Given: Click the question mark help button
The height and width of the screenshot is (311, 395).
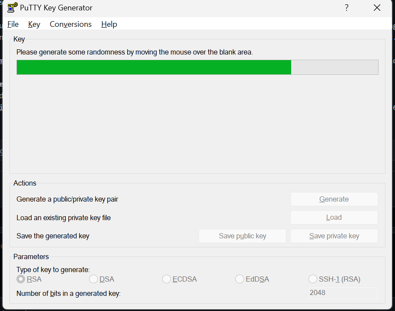Looking at the screenshot, I should coord(347,8).
